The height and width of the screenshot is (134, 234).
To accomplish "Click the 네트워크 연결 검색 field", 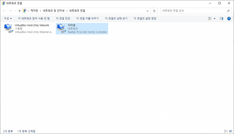I will click(192, 11).
